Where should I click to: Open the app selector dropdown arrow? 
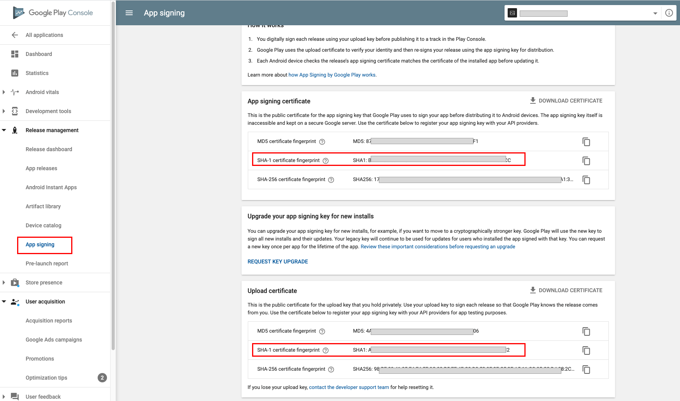pos(655,13)
